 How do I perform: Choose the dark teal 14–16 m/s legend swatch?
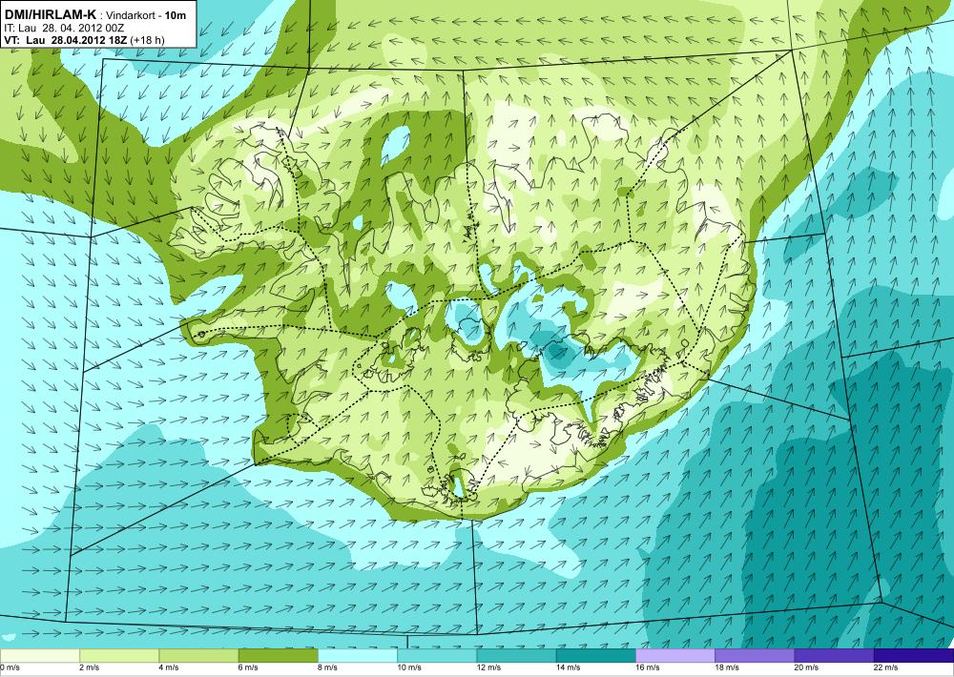(596, 656)
